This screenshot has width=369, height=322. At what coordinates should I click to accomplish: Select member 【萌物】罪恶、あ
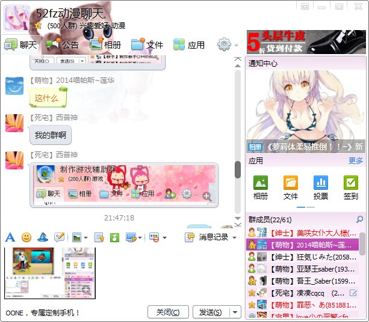coord(302,305)
